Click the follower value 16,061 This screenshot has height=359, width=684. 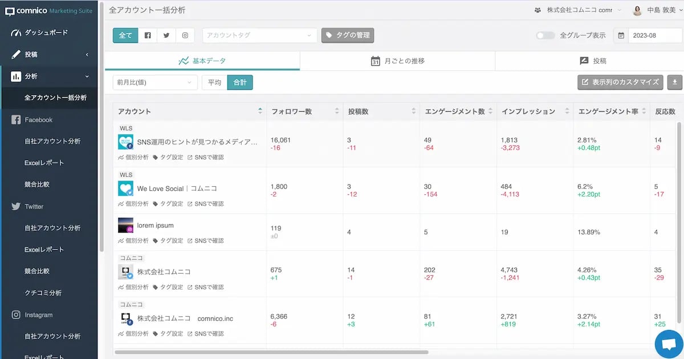(x=281, y=140)
